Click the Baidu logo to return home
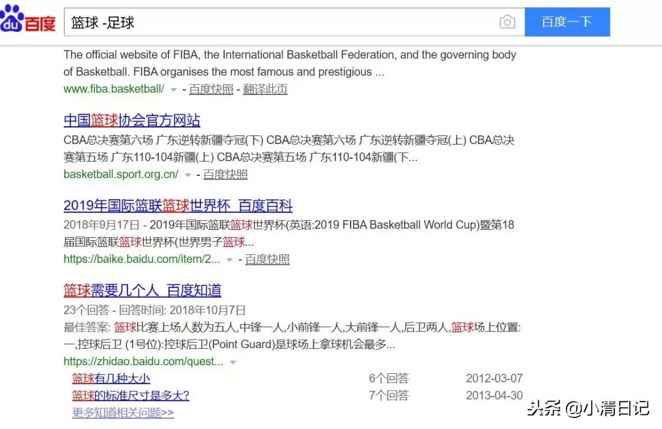This screenshot has height=429, width=662. click(x=28, y=20)
